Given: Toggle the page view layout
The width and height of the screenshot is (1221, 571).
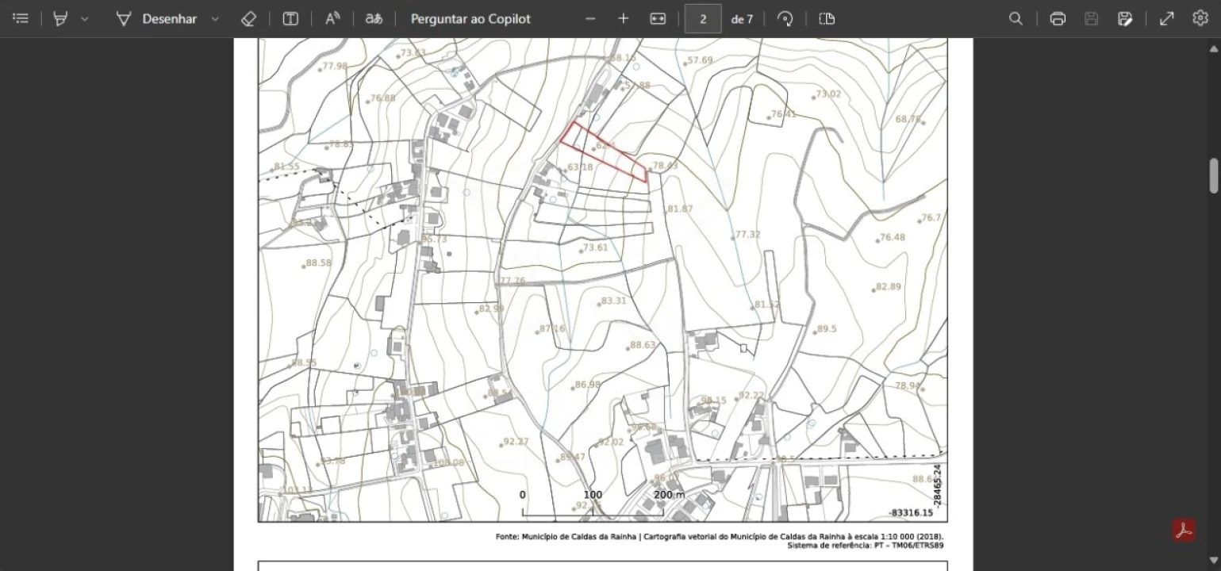Looking at the screenshot, I should pyautogui.click(x=827, y=18).
